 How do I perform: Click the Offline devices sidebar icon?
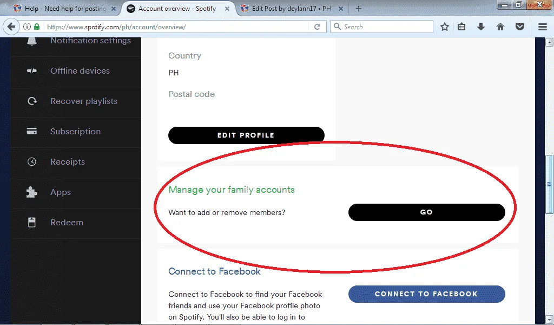(x=32, y=71)
